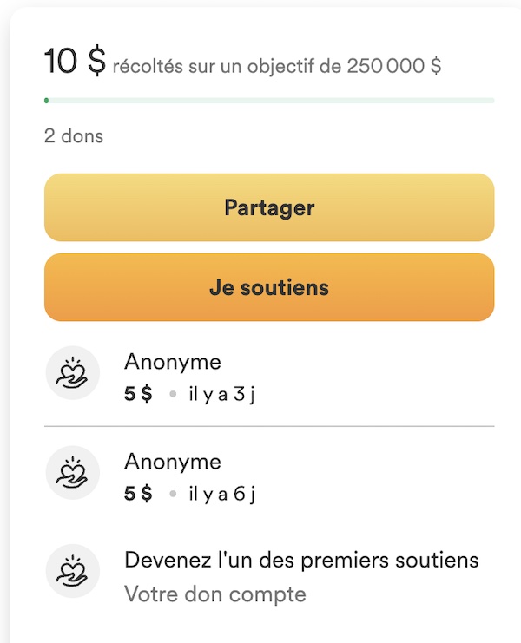Image resolution: width=521 pixels, height=643 pixels.
Task: Click the 'récoltés sur un objectif de' label
Action: 228,66
